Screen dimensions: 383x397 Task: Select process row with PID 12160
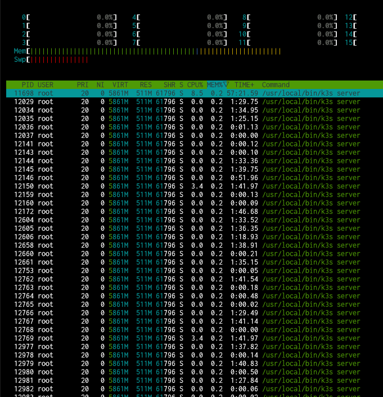click(x=195, y=203)
